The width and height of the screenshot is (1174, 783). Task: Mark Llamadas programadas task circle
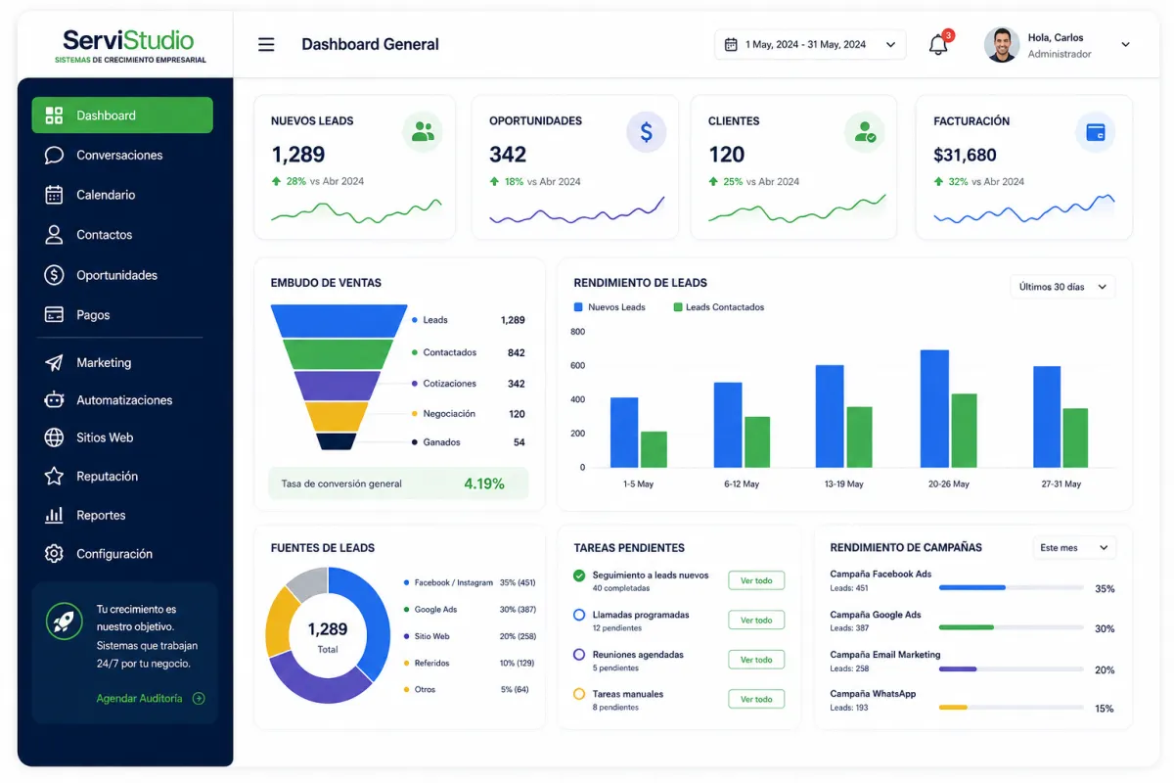coord(579,616)
